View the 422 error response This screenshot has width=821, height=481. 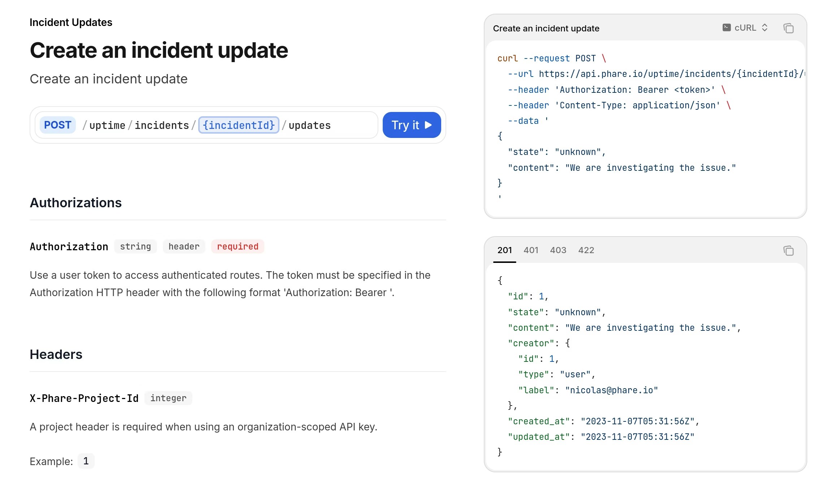pyautogui.click(x=586, y=250)
